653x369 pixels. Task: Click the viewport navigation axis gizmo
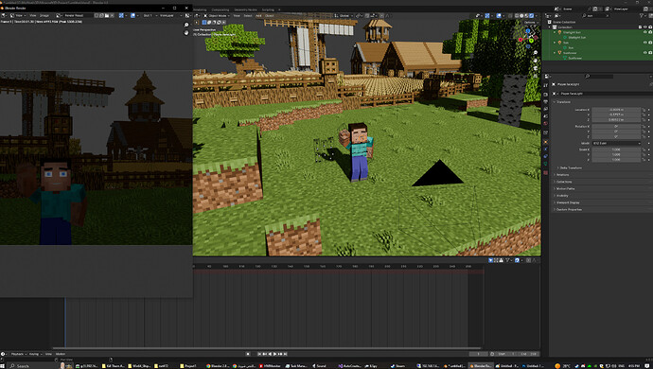[x=527, y=37]
